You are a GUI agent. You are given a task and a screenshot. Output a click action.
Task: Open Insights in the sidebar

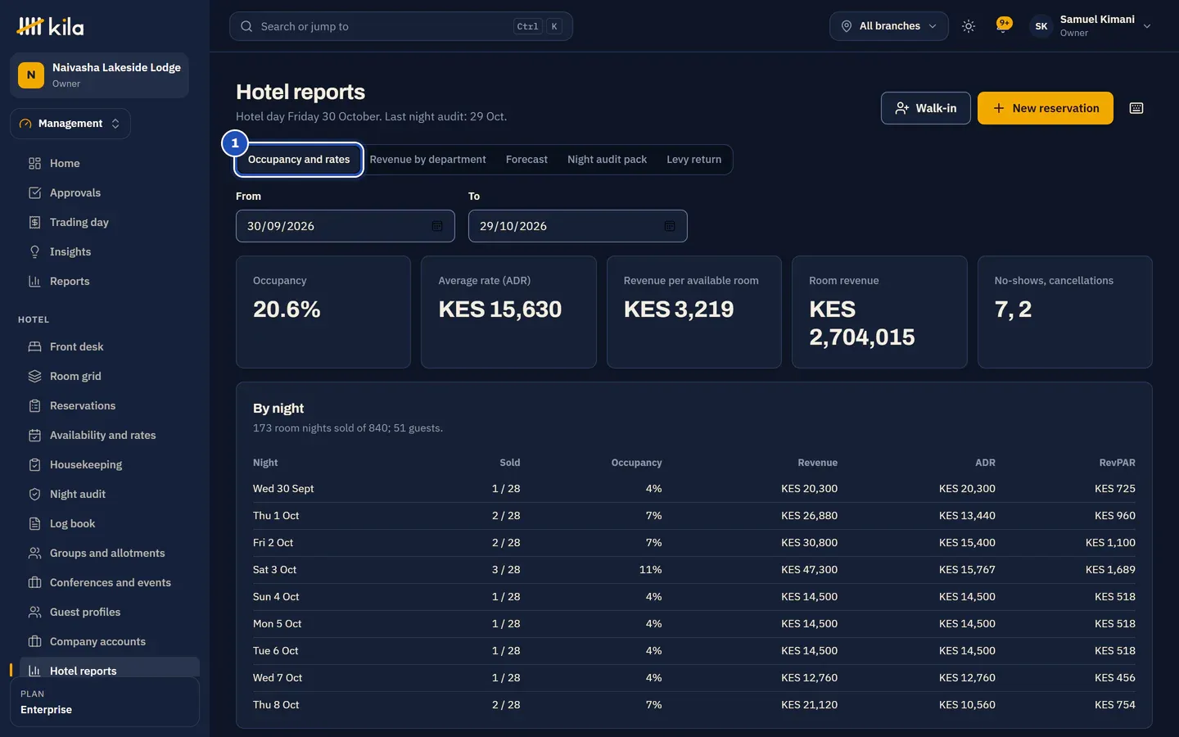click(110, 251)
